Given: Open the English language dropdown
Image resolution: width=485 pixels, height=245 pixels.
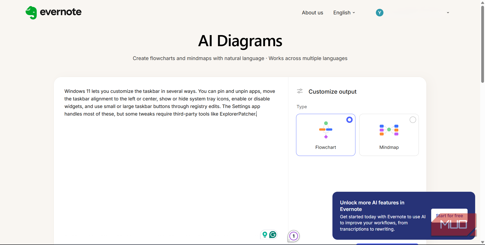Looking at the screenshot, I should tap(344, 13).
